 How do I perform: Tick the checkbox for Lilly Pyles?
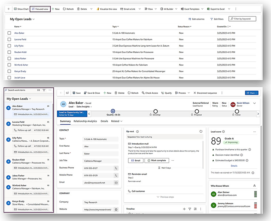(x=9, y=46)
